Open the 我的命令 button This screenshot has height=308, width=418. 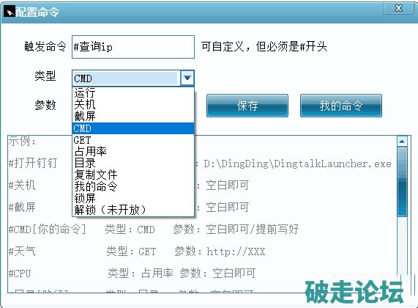pos(341,106)
